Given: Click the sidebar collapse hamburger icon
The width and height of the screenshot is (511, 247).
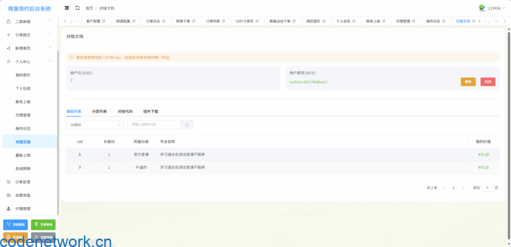Looking at the screenshot, I should click(67, 8).
